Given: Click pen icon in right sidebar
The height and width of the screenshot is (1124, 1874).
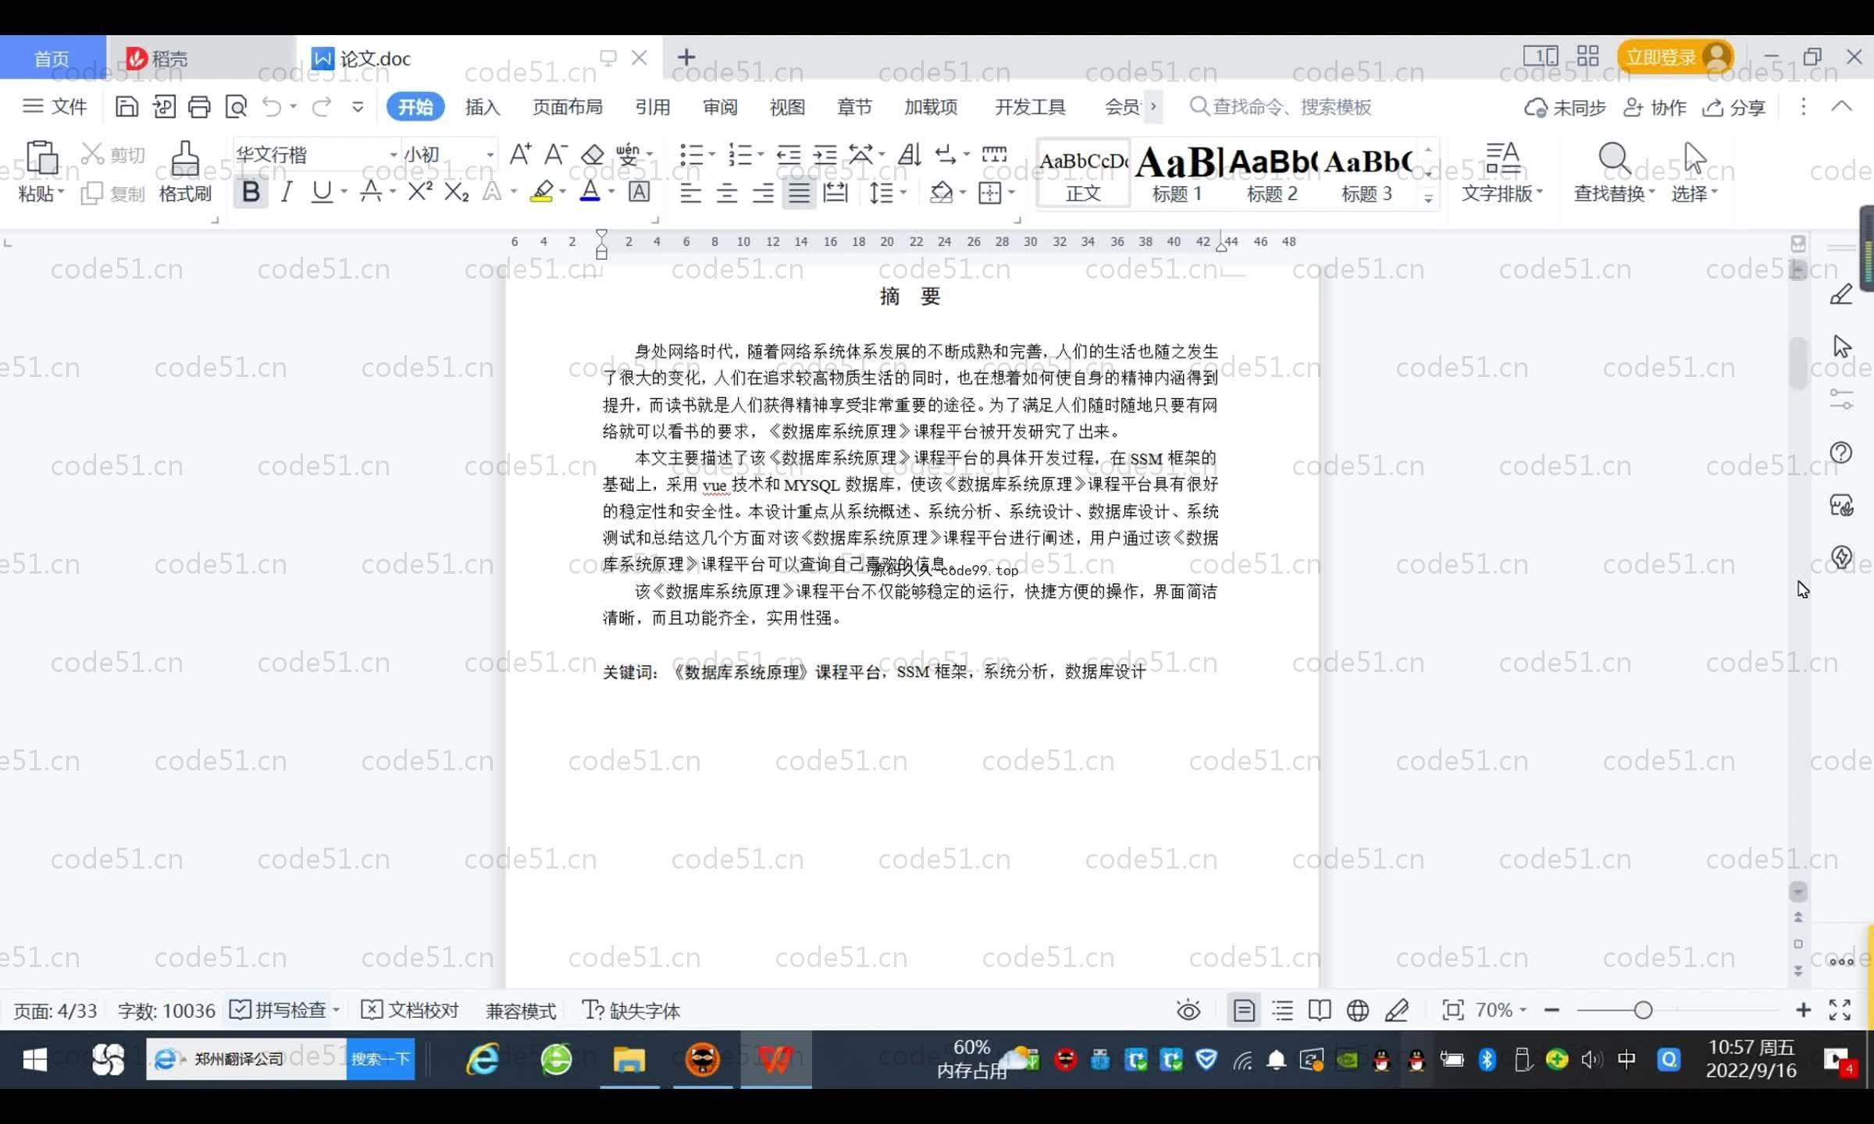Looking at the screenshot, I should coord(1841,294).
